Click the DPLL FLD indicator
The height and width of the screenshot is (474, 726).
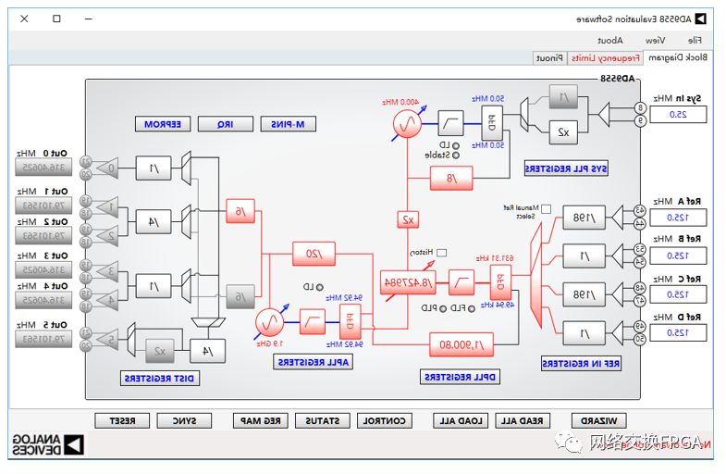(x=472, y=308)
